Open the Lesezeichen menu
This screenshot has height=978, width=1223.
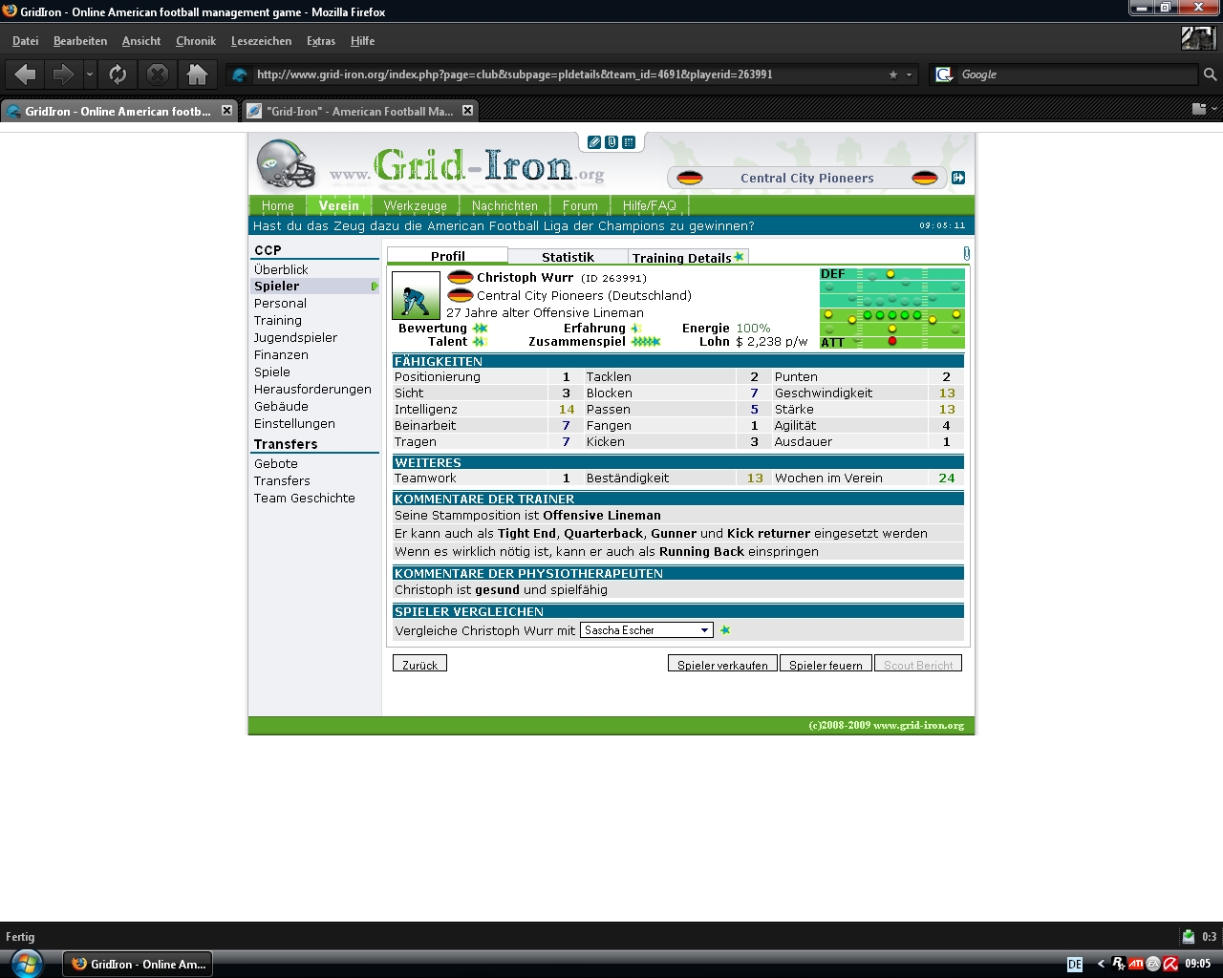[x=261, y=41]
